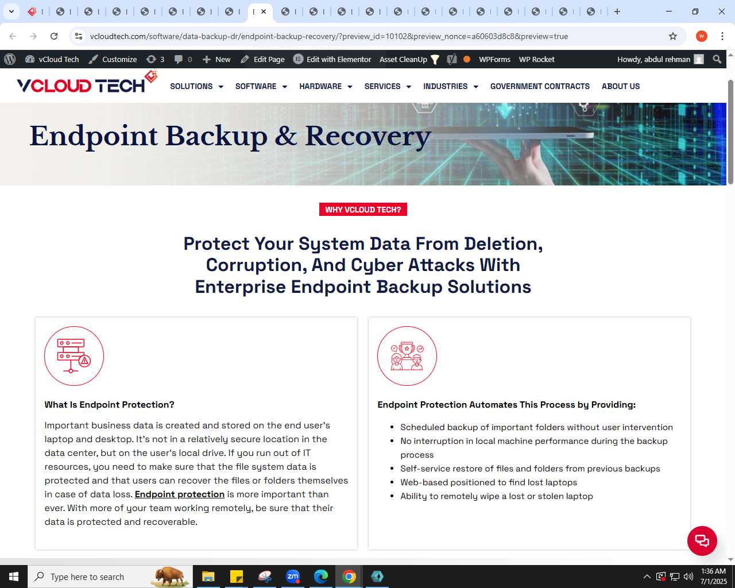Click the Chrome taskbar icon
This screenshot has height=588, width=735.
(349, 577)
